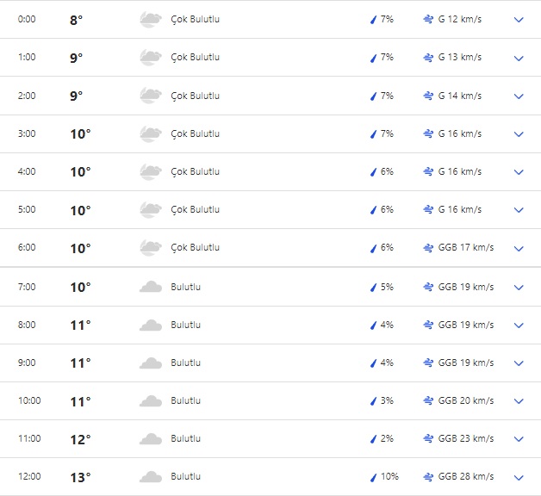Click the raindrop icon beside 10% at 12:00
The width and height of the screenshot is (541, 496).
pyautogui.click(x=373, y=476)
